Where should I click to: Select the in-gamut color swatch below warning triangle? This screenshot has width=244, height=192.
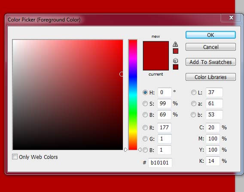pos(176,51)
